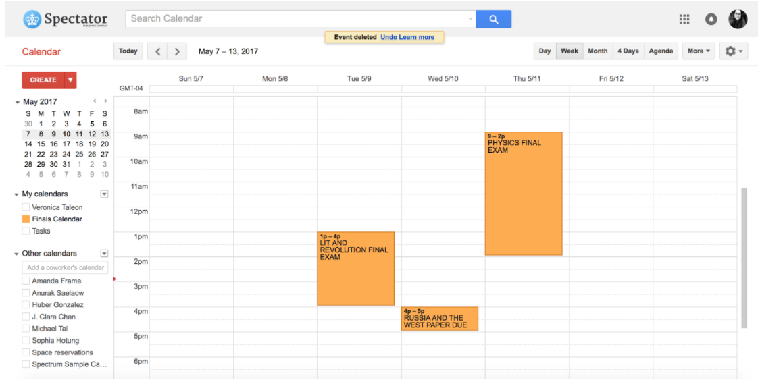Viewport: 758px width, 382px height.
Task: Click the Search Calendar input field
Action: [x=297, y=19]
